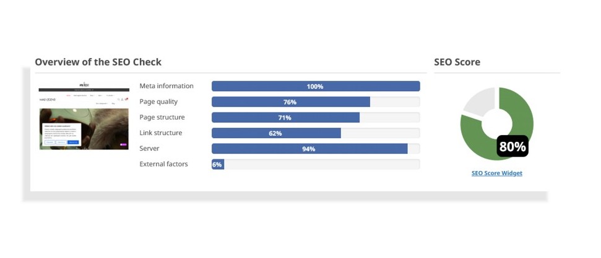Open the SEO Score Widget link
This screenshot has width=601, height=258.
[497, 173]
